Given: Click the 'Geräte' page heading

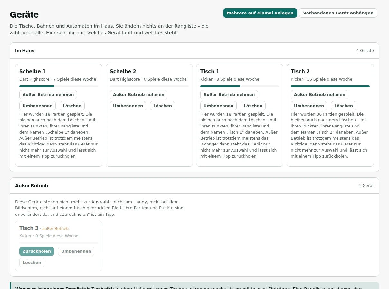Looking at the screenshot, I should [x=24, y=14].
